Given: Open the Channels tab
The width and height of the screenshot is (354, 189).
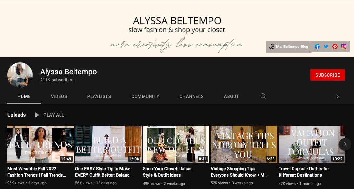Looking at the screenshot, I should (191, 96).
